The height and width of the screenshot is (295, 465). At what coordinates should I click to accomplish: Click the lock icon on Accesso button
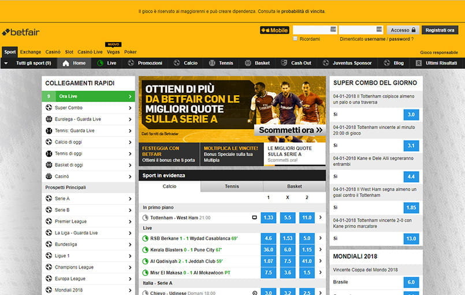(x=414, y=30)
